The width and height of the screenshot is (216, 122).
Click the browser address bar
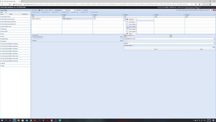coord(106,4)
